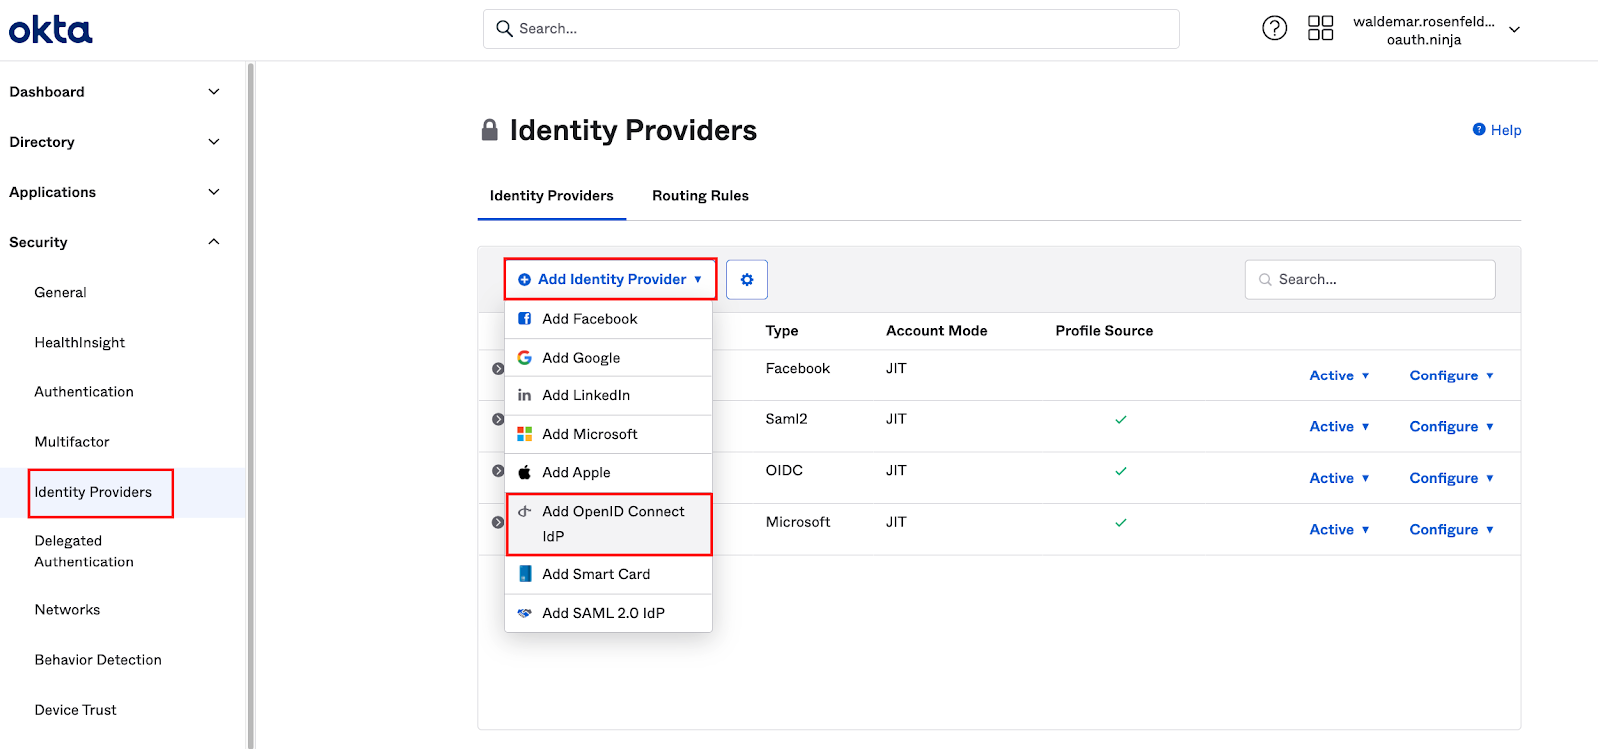Choose Add Apple from the menu
1598x749 pixels.
click(x=608, y=472)
